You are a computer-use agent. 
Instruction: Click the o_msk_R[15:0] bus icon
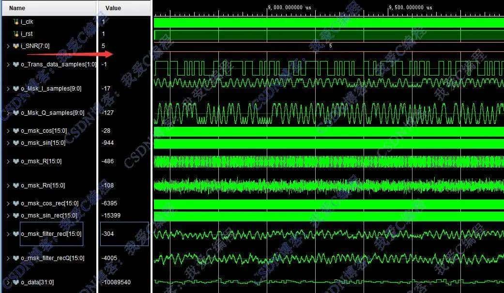16,161
